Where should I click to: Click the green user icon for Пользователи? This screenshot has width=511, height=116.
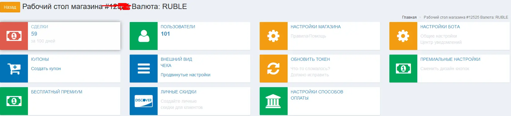point(144,36)
